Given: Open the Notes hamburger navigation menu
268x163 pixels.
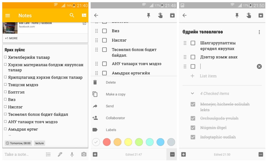Looking at the screenshot, I should [x=8, y=16].
